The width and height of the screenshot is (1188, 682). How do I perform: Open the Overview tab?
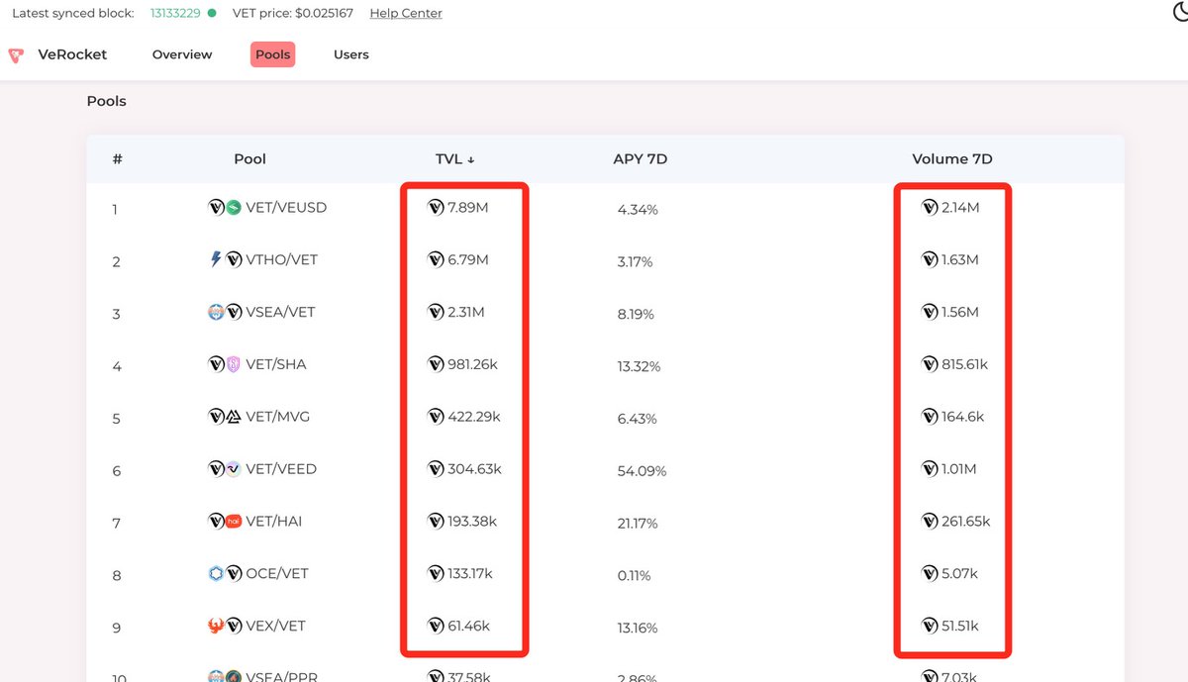pyautogui.click(x=182, y=54)
